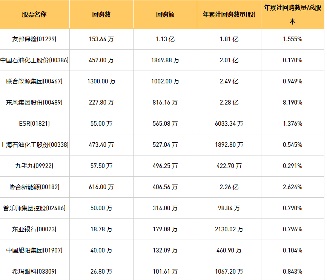Click the 527.04 万 buyback amount
Screen dimensions: 327x280
tap(165, 145)
